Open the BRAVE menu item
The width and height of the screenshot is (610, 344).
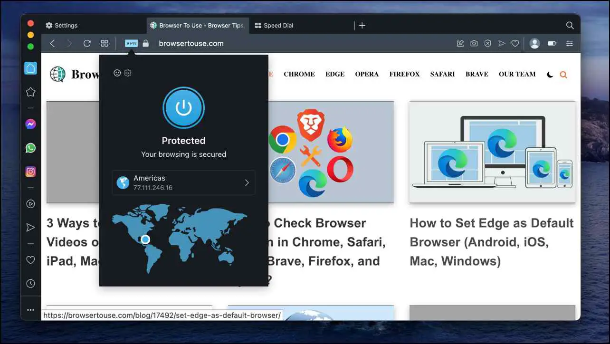[x=477, y=74]
